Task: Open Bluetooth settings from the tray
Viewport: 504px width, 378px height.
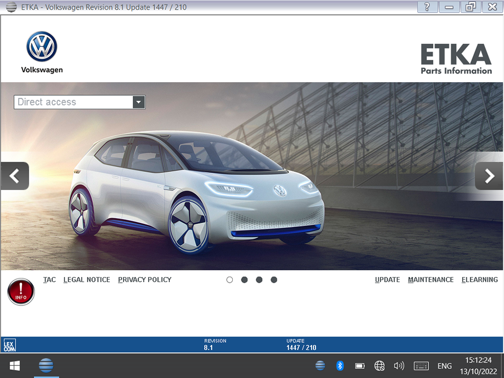Action: pyautogui.click(x=340, y=366)
